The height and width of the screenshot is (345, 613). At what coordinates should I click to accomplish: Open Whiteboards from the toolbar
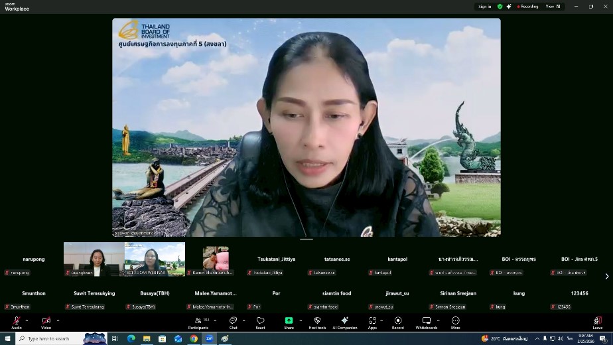(x=427, y=322)
